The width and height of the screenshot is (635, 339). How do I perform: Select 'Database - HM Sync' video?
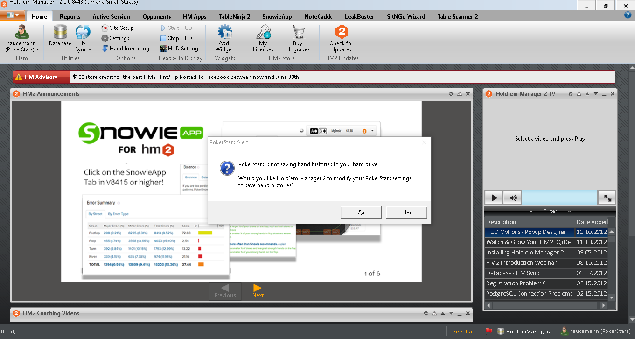[546, 273]
